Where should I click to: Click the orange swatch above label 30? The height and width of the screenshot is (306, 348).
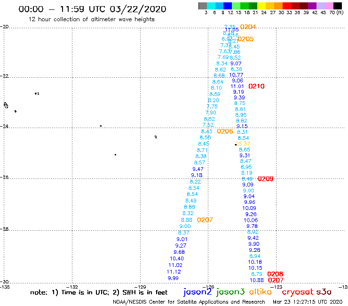pyautogui.click(x=278, y=6)
